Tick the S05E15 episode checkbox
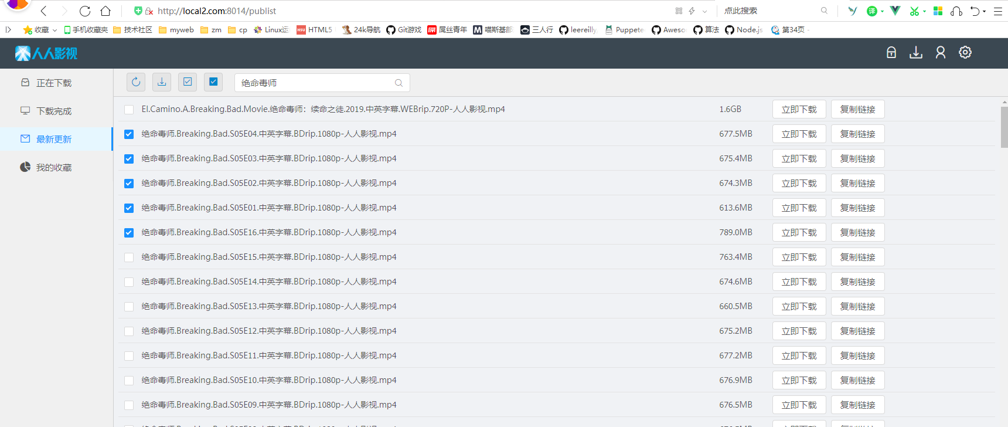 coord(129,257)
